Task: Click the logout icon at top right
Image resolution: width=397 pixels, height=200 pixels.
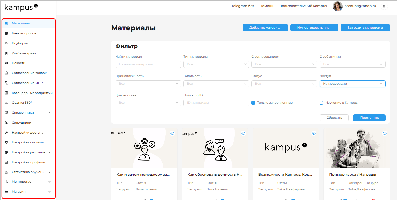Action: pos(384,6)
